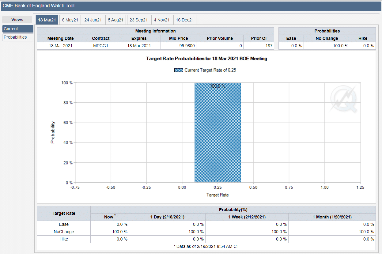Image resolution: width=382 pixels, height=254 pixels.
Task: Switch to the 6 May21 meeting tab
Action: pos(70,20)
